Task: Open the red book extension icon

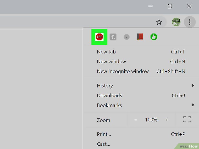Action: click(x=140, y=37)
